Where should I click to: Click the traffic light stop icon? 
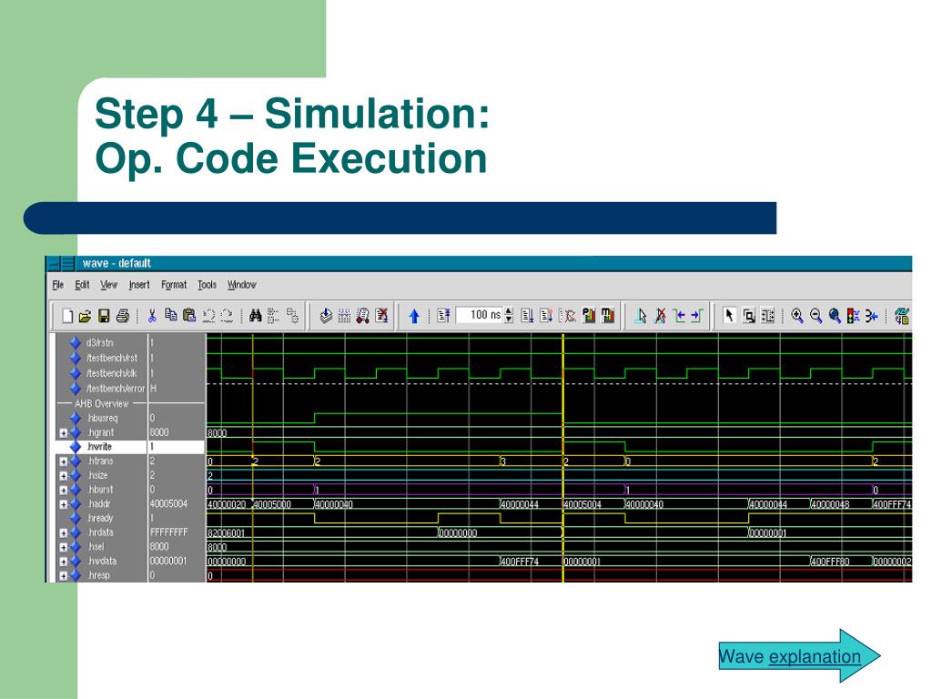tap(853, 316)
